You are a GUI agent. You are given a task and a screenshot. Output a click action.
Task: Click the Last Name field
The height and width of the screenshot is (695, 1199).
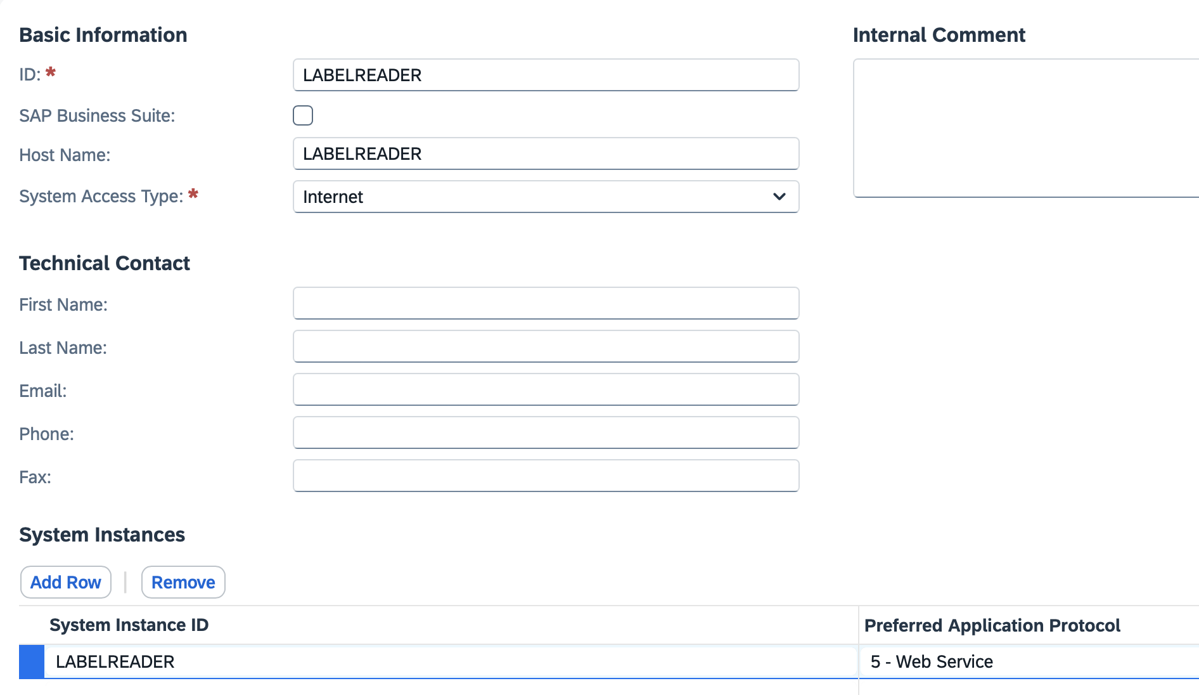tap(545, 346)
